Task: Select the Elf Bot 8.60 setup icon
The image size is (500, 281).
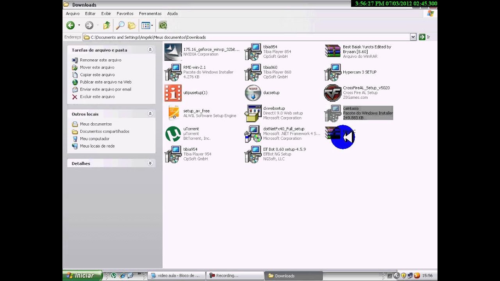Action: click(x=253, y=154)
